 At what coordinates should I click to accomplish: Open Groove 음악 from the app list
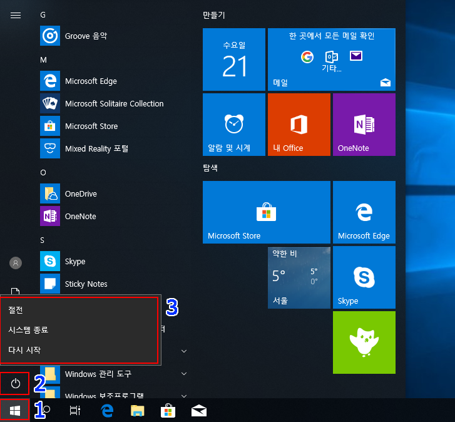point(86,36)
